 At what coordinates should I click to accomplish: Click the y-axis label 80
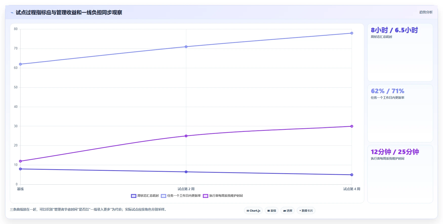16,29
